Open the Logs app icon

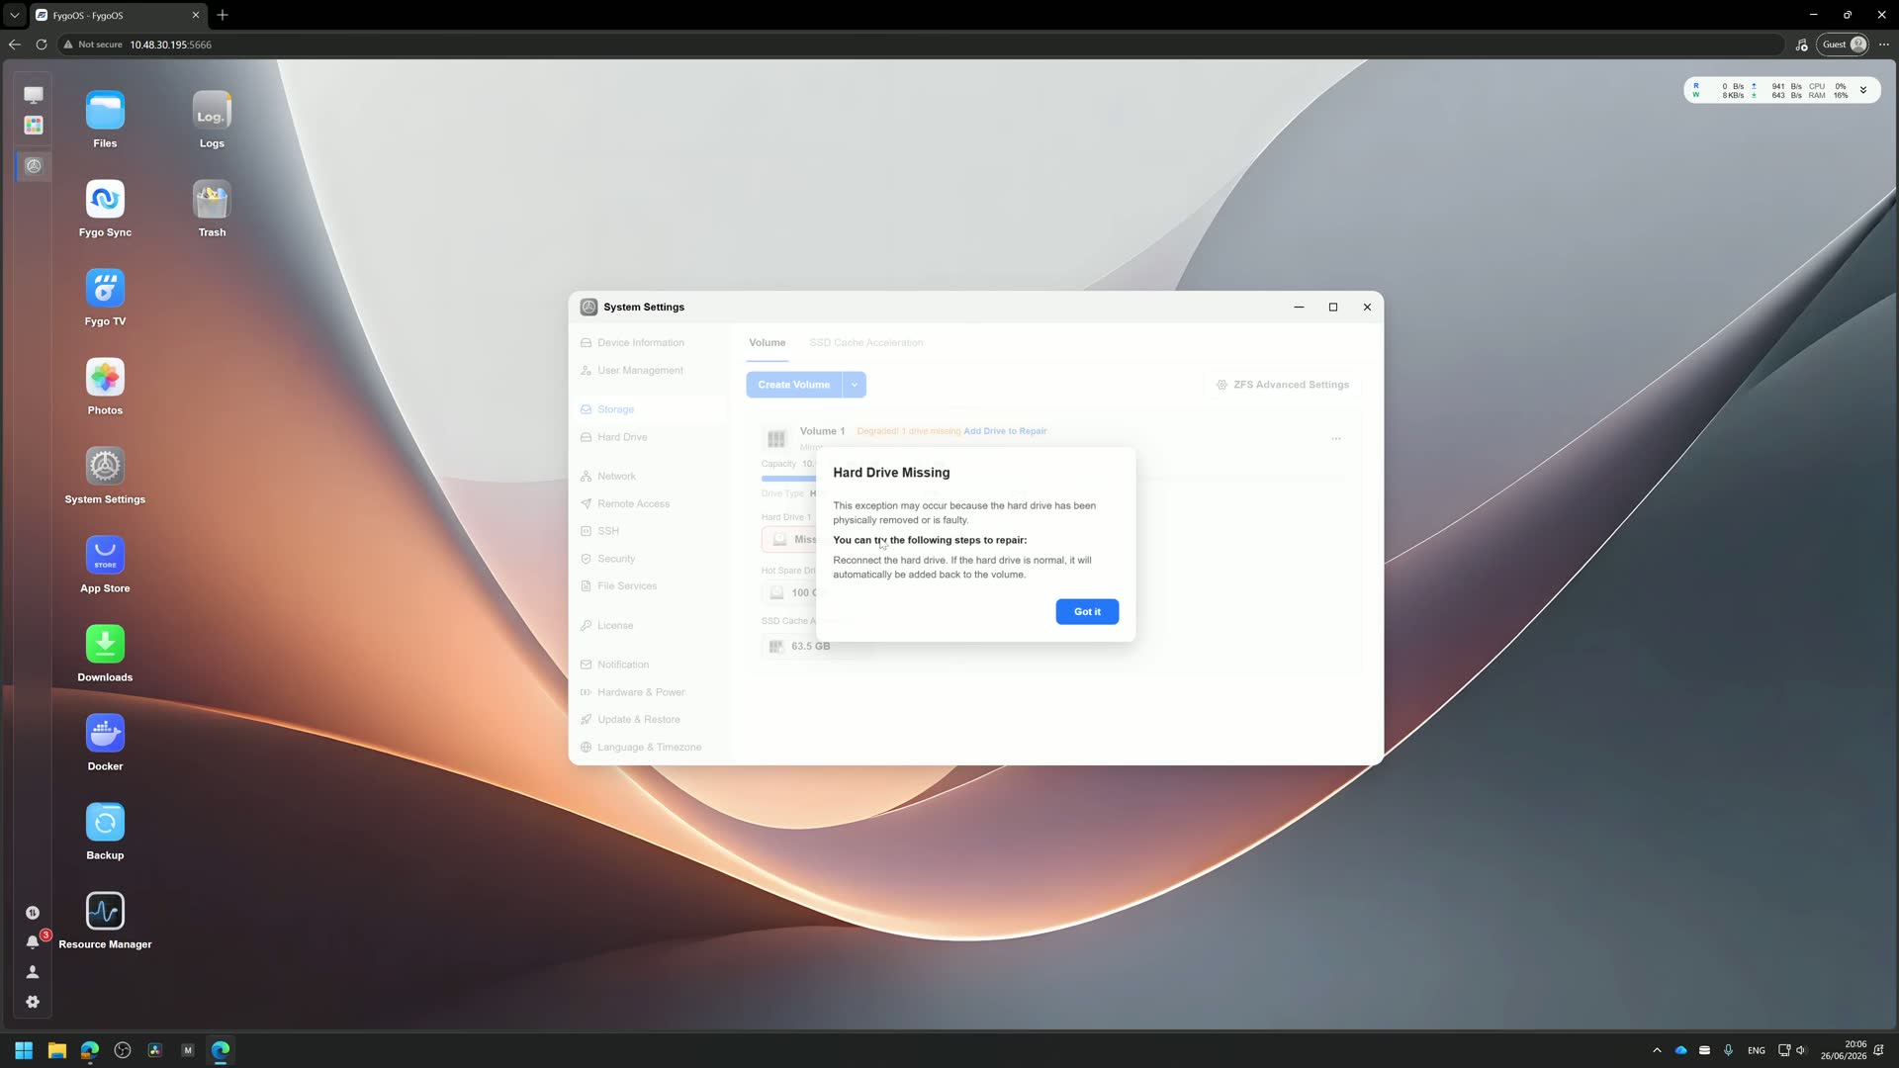[212, 111]
